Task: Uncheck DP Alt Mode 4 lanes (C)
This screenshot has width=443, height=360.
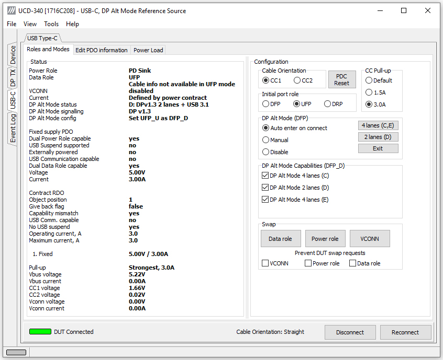Action: (x=265, y=176)
